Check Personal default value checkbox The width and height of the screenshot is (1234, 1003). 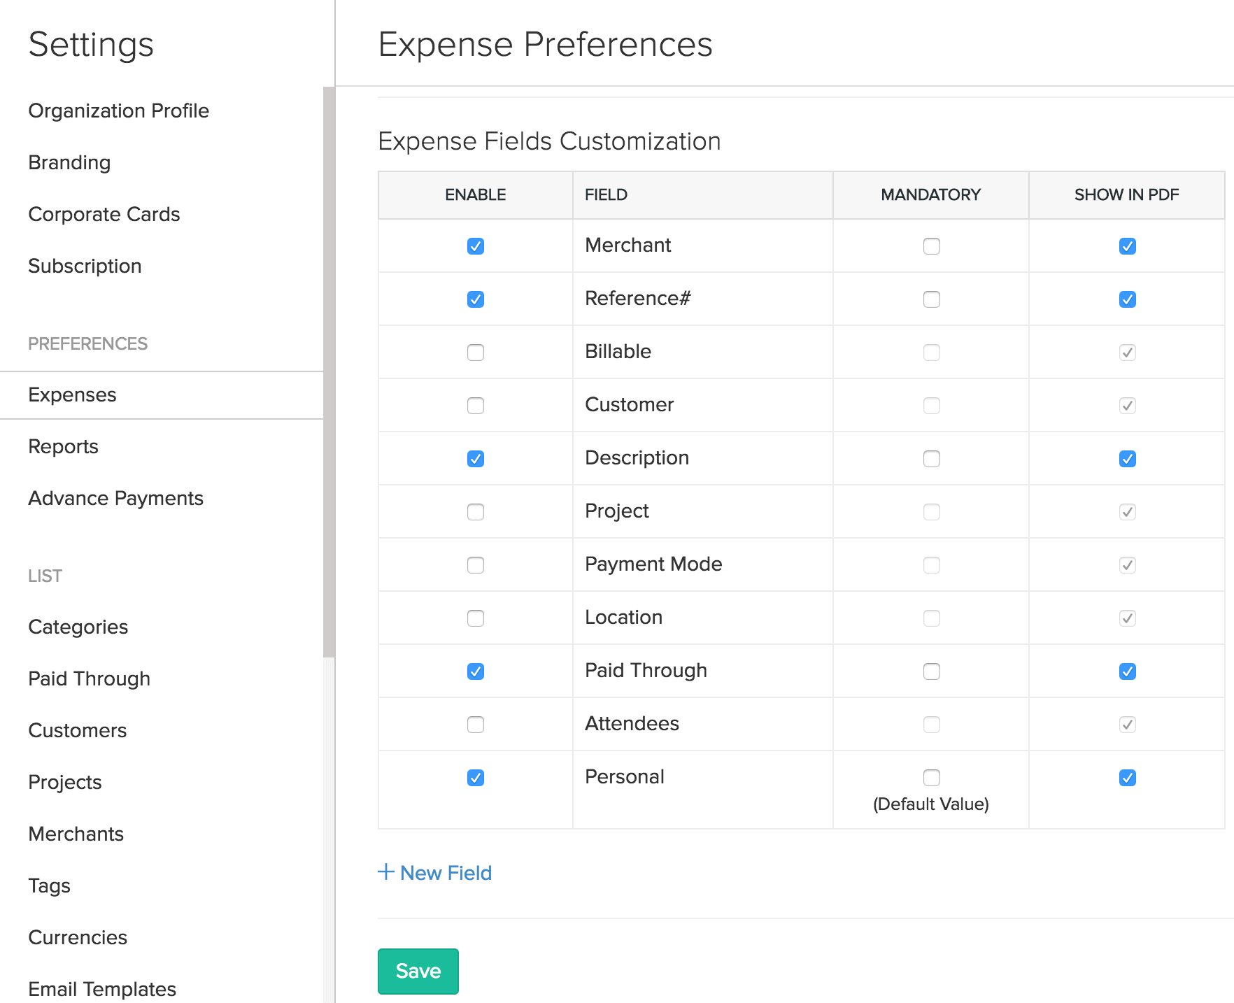pos(931,778)
